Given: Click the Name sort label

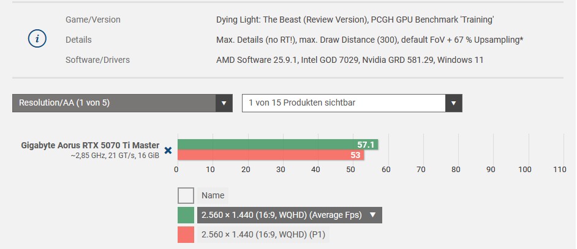Looking at the screenshot, I should click(213, 195).
